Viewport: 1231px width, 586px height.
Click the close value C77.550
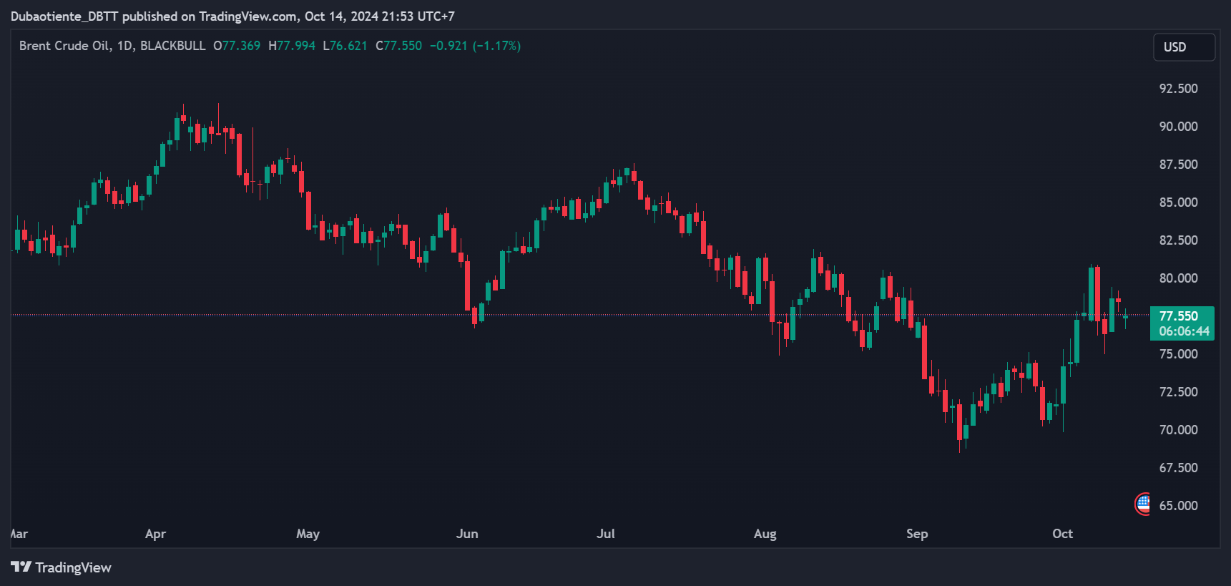pos(399,46)
